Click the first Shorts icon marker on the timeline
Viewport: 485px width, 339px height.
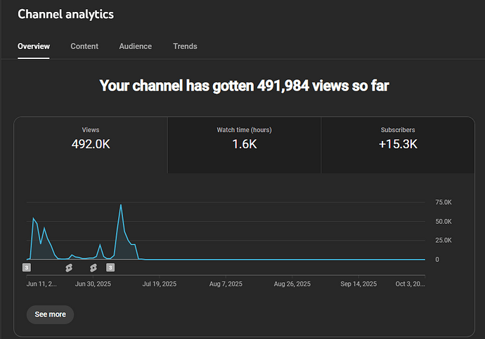click(x=69, y=267)
